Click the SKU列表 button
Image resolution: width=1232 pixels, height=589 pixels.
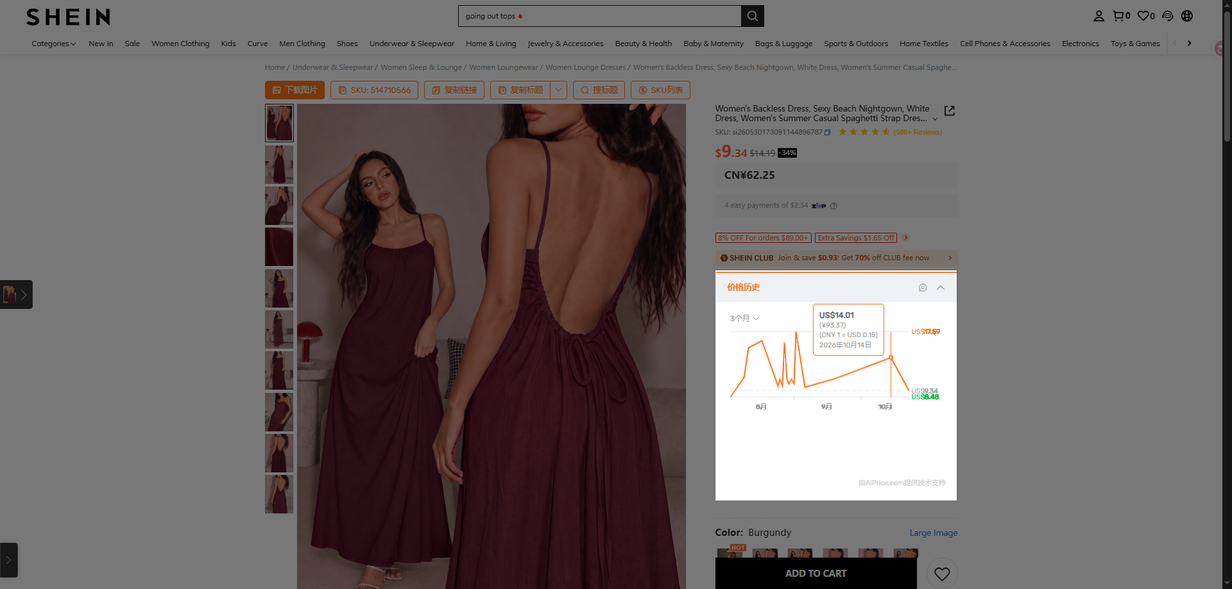pyautogui.click(x=660, y=90)
